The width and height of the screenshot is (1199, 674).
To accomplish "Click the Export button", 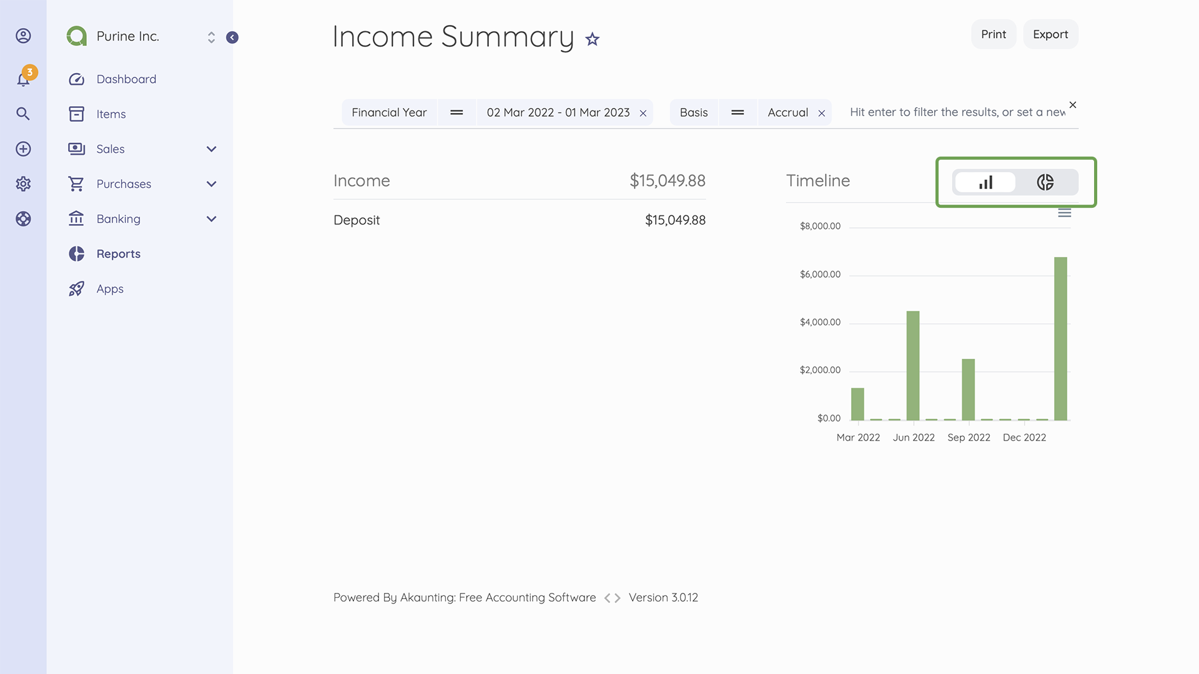I will 1050,34.
